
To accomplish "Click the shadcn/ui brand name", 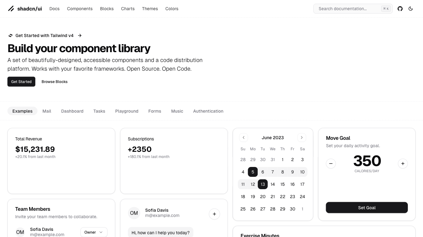I will click(x=29, y=9).
